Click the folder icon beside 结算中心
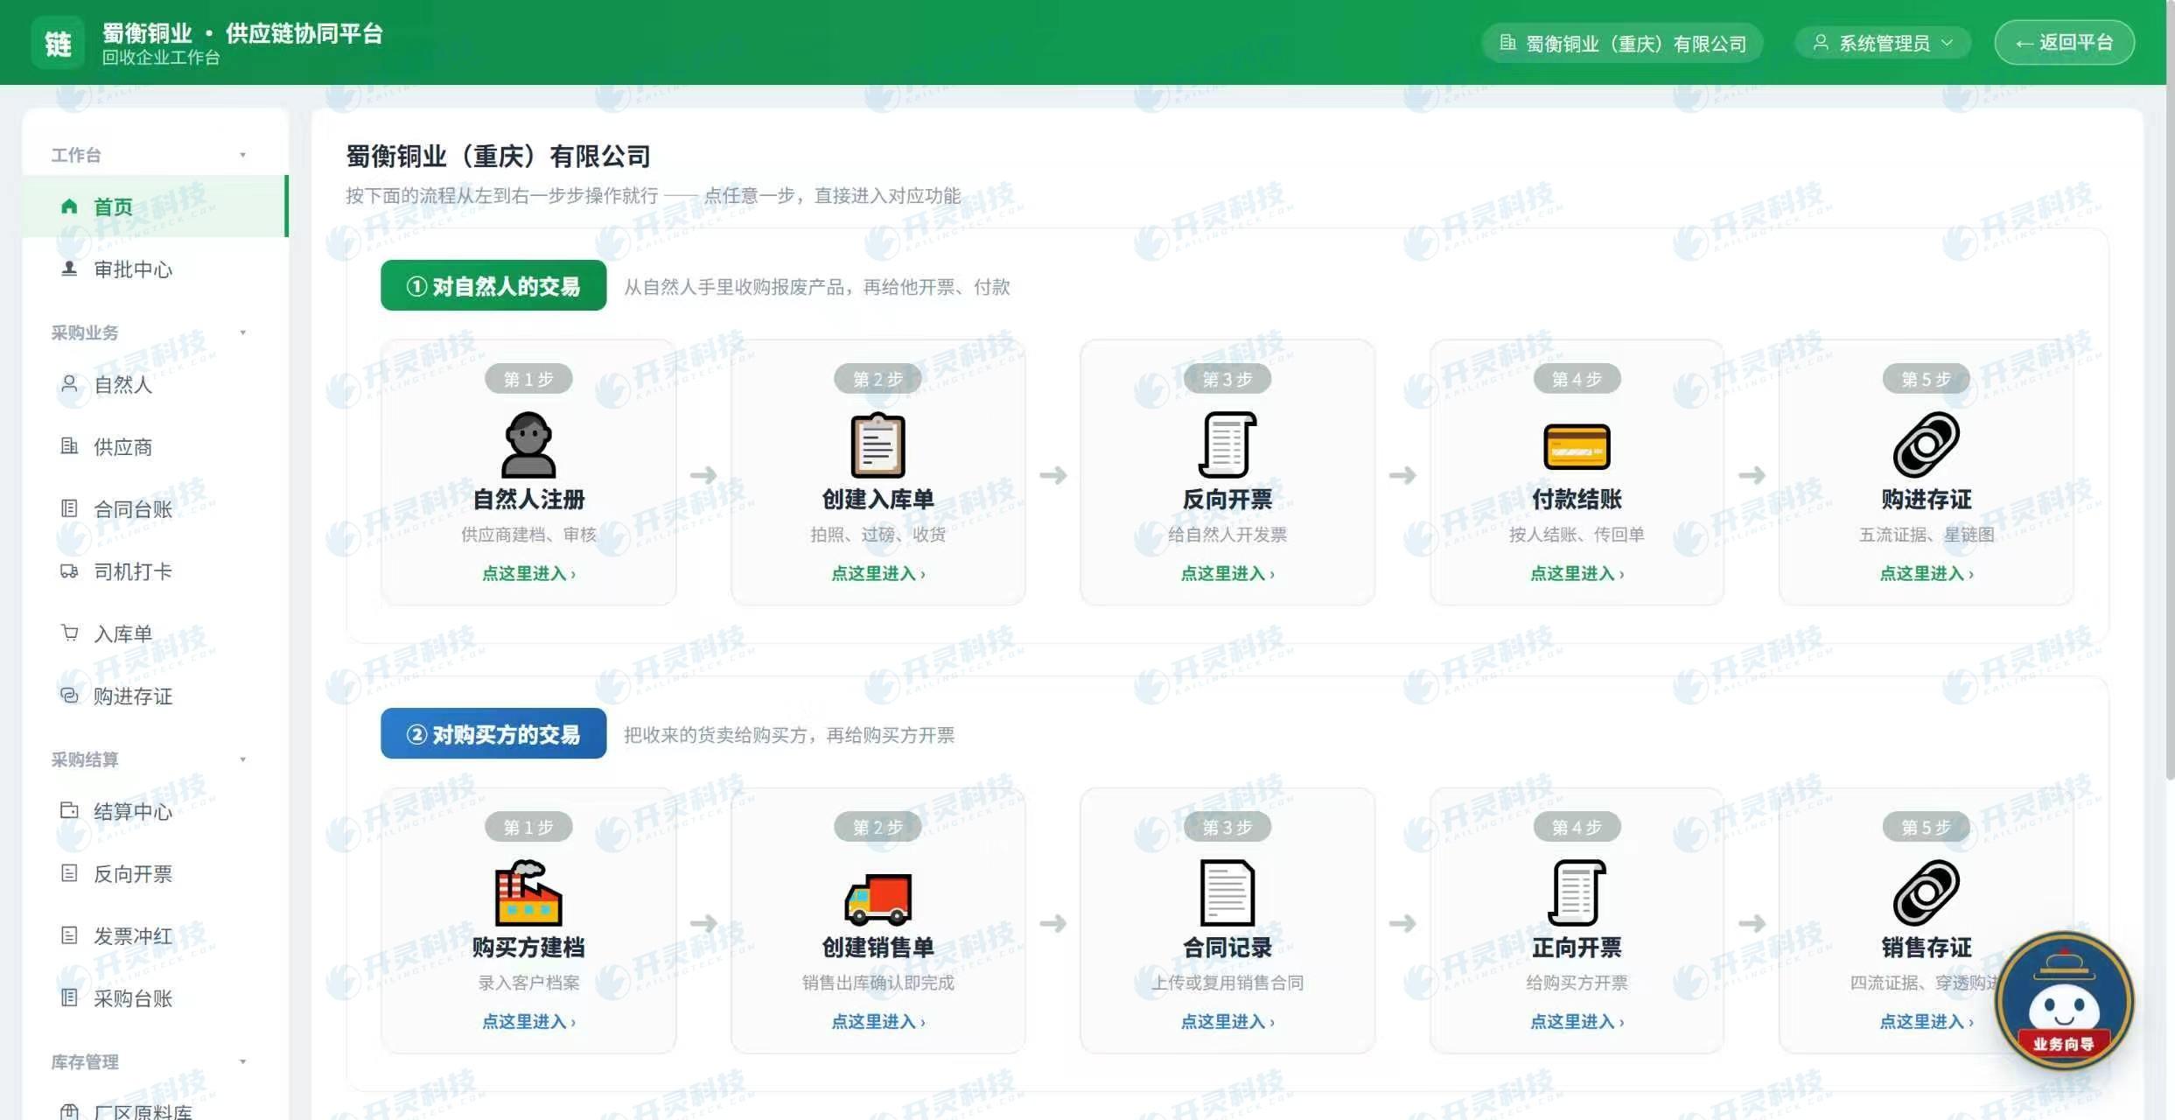 click(x=69, y=810)
